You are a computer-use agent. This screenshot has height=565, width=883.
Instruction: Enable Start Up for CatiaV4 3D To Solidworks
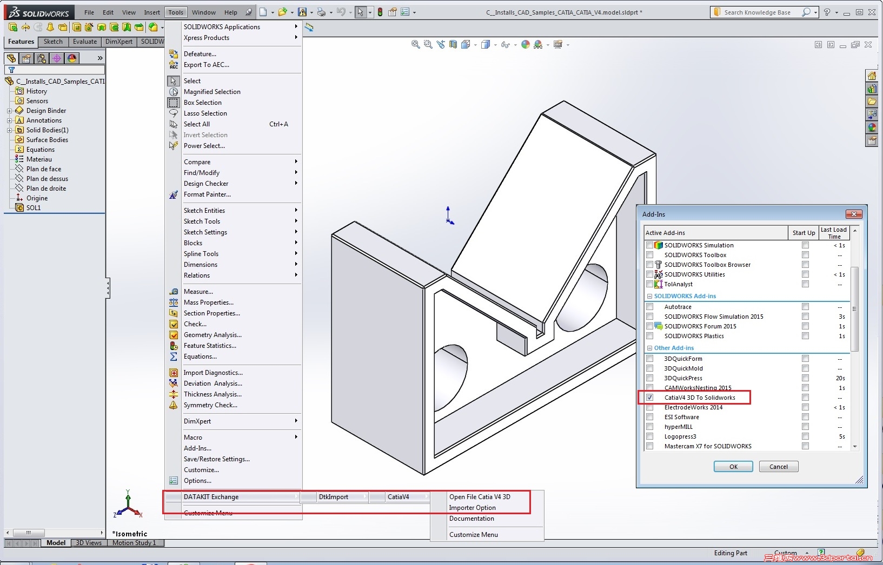[x=806, y=398]
